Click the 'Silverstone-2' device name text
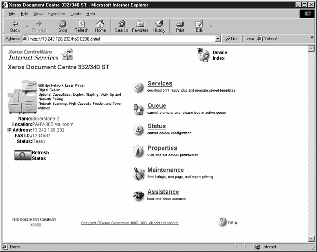 pyautogui.click(x=46, y=119)
